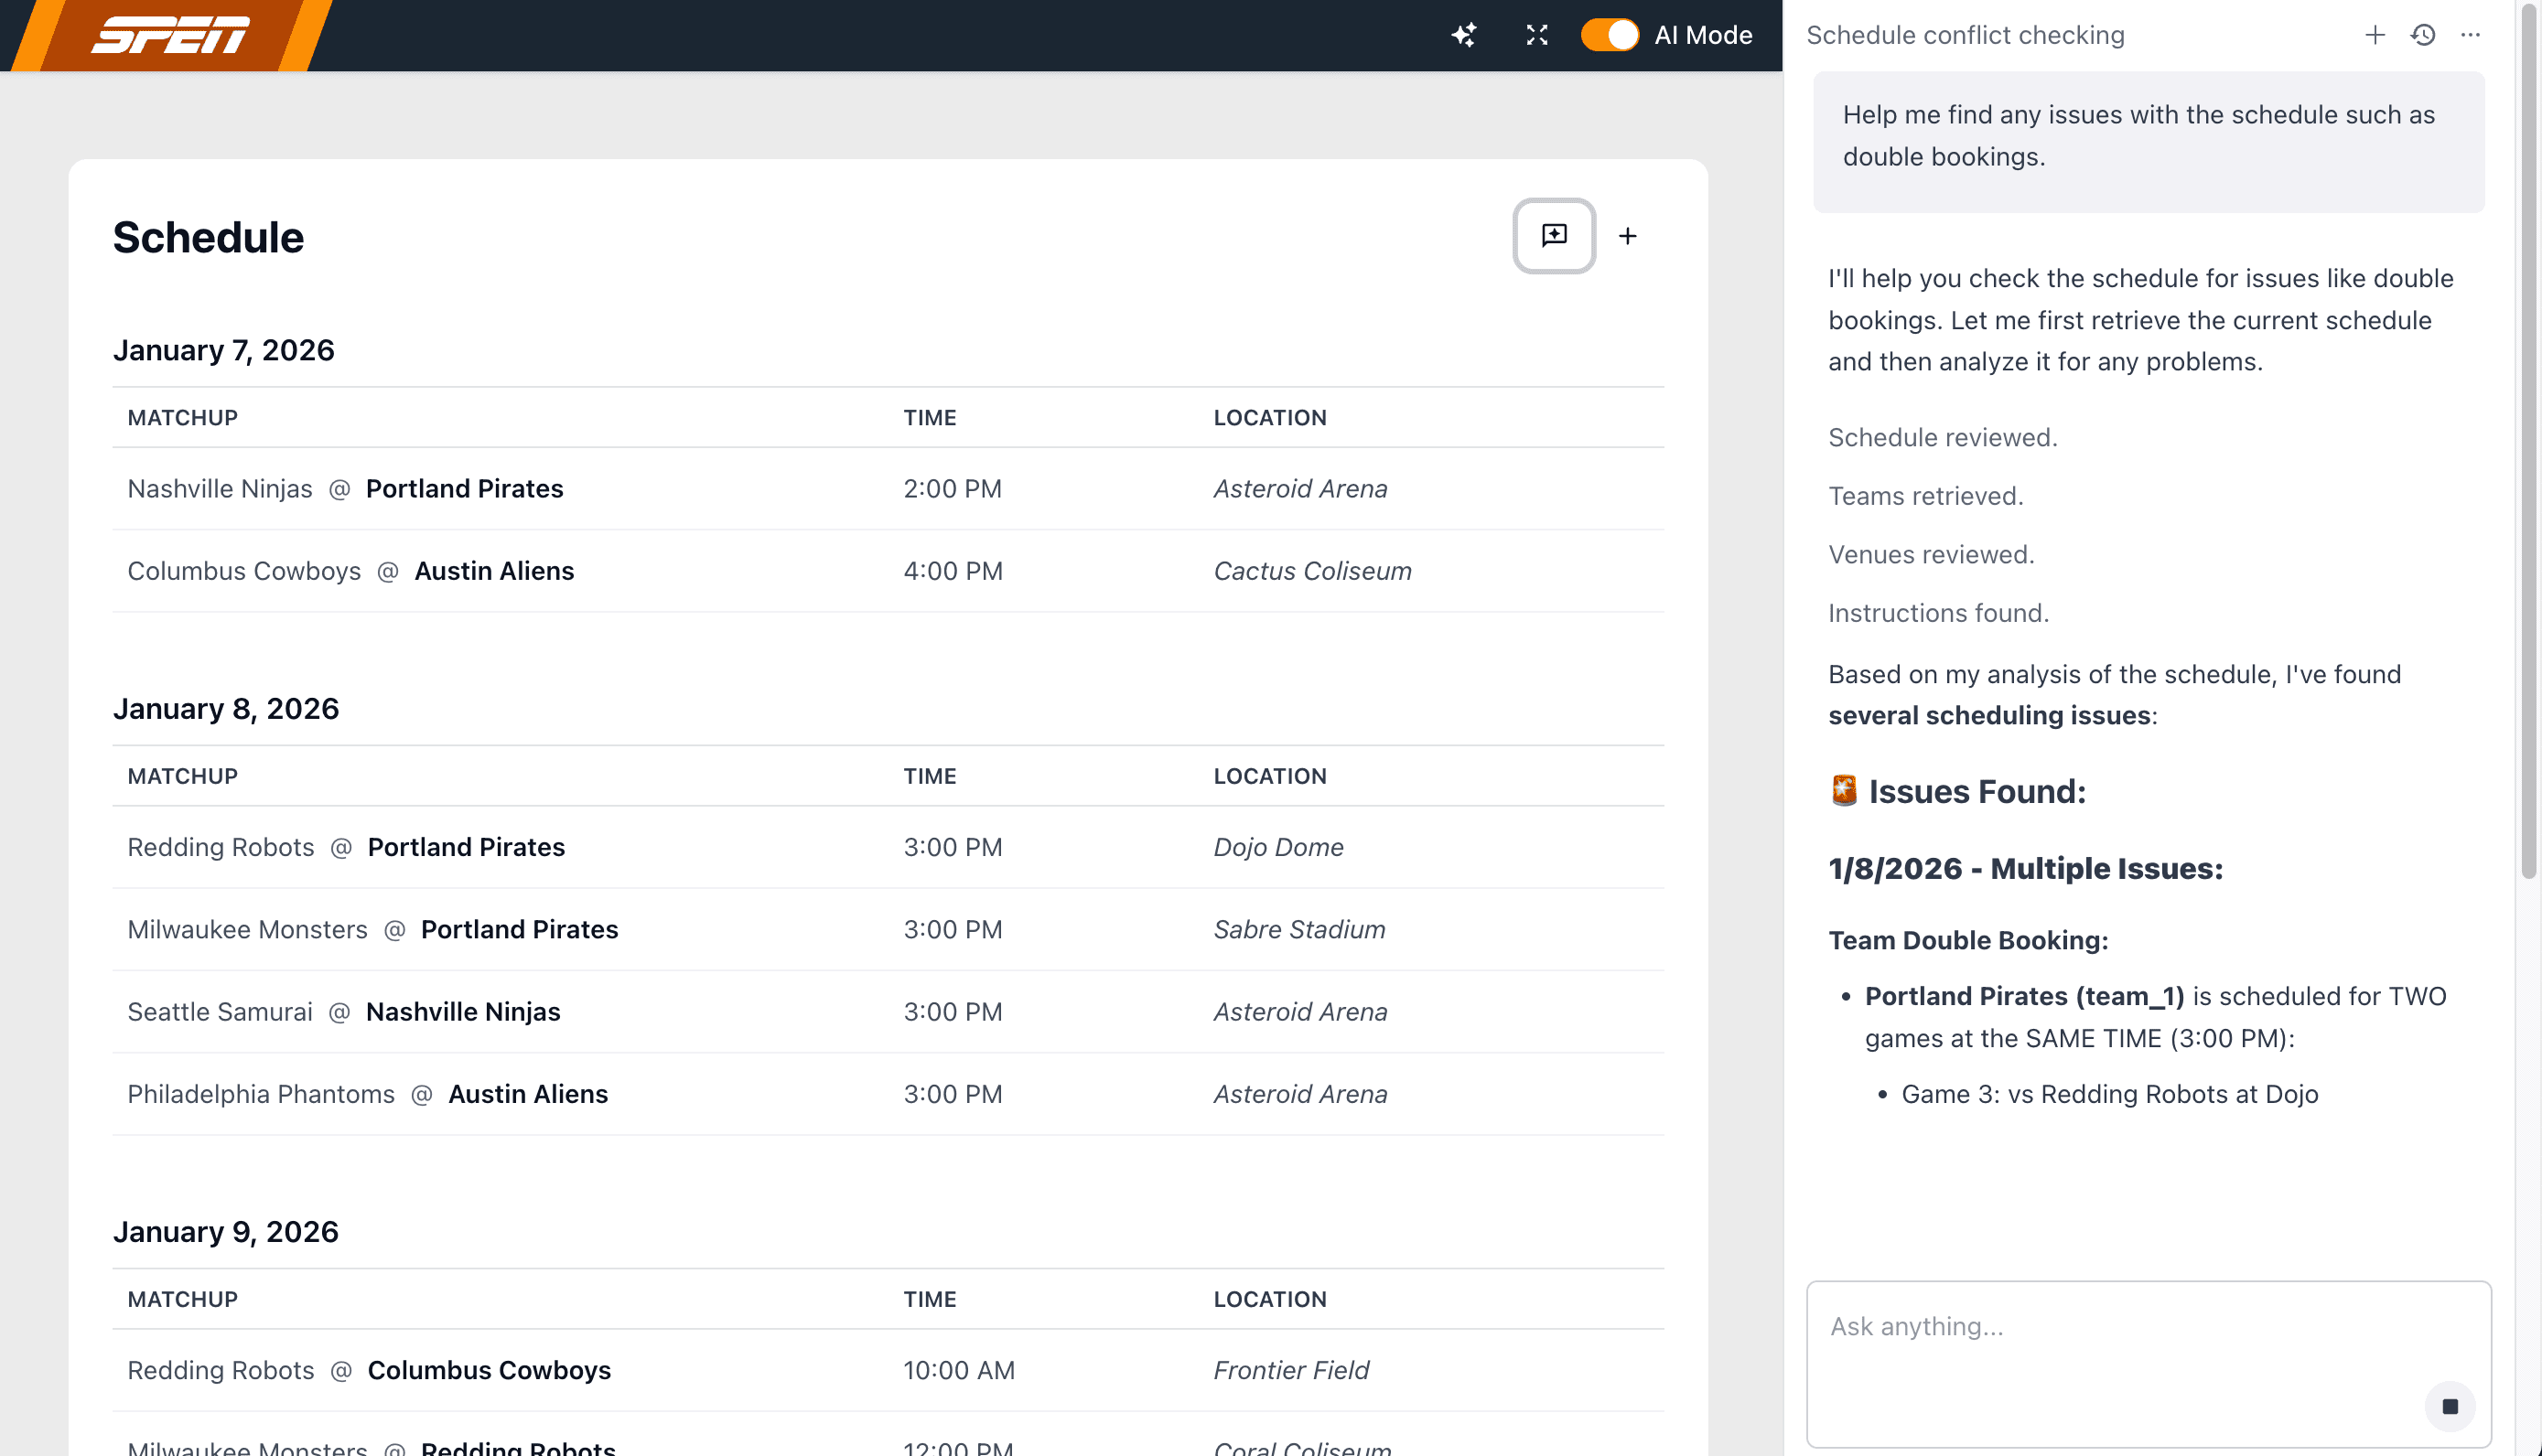
Task: Click the Redding Robots @ Portland Pirates row
Action: pos(346,847)
